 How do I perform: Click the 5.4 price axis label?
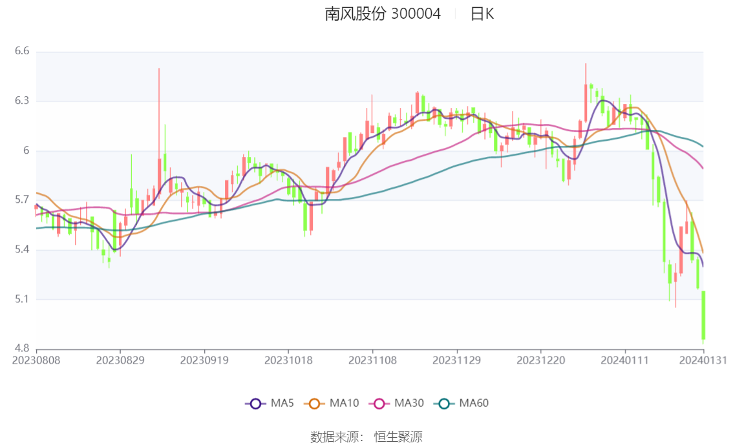(x=22, y=249)
